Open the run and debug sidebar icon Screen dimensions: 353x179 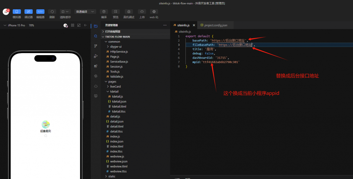95,56
